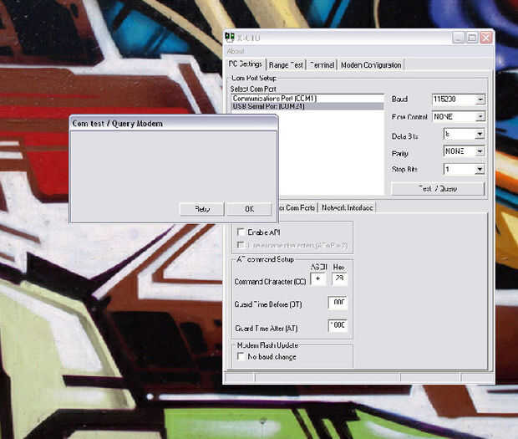Click the Command Character ASCII field

click(318, 279)
